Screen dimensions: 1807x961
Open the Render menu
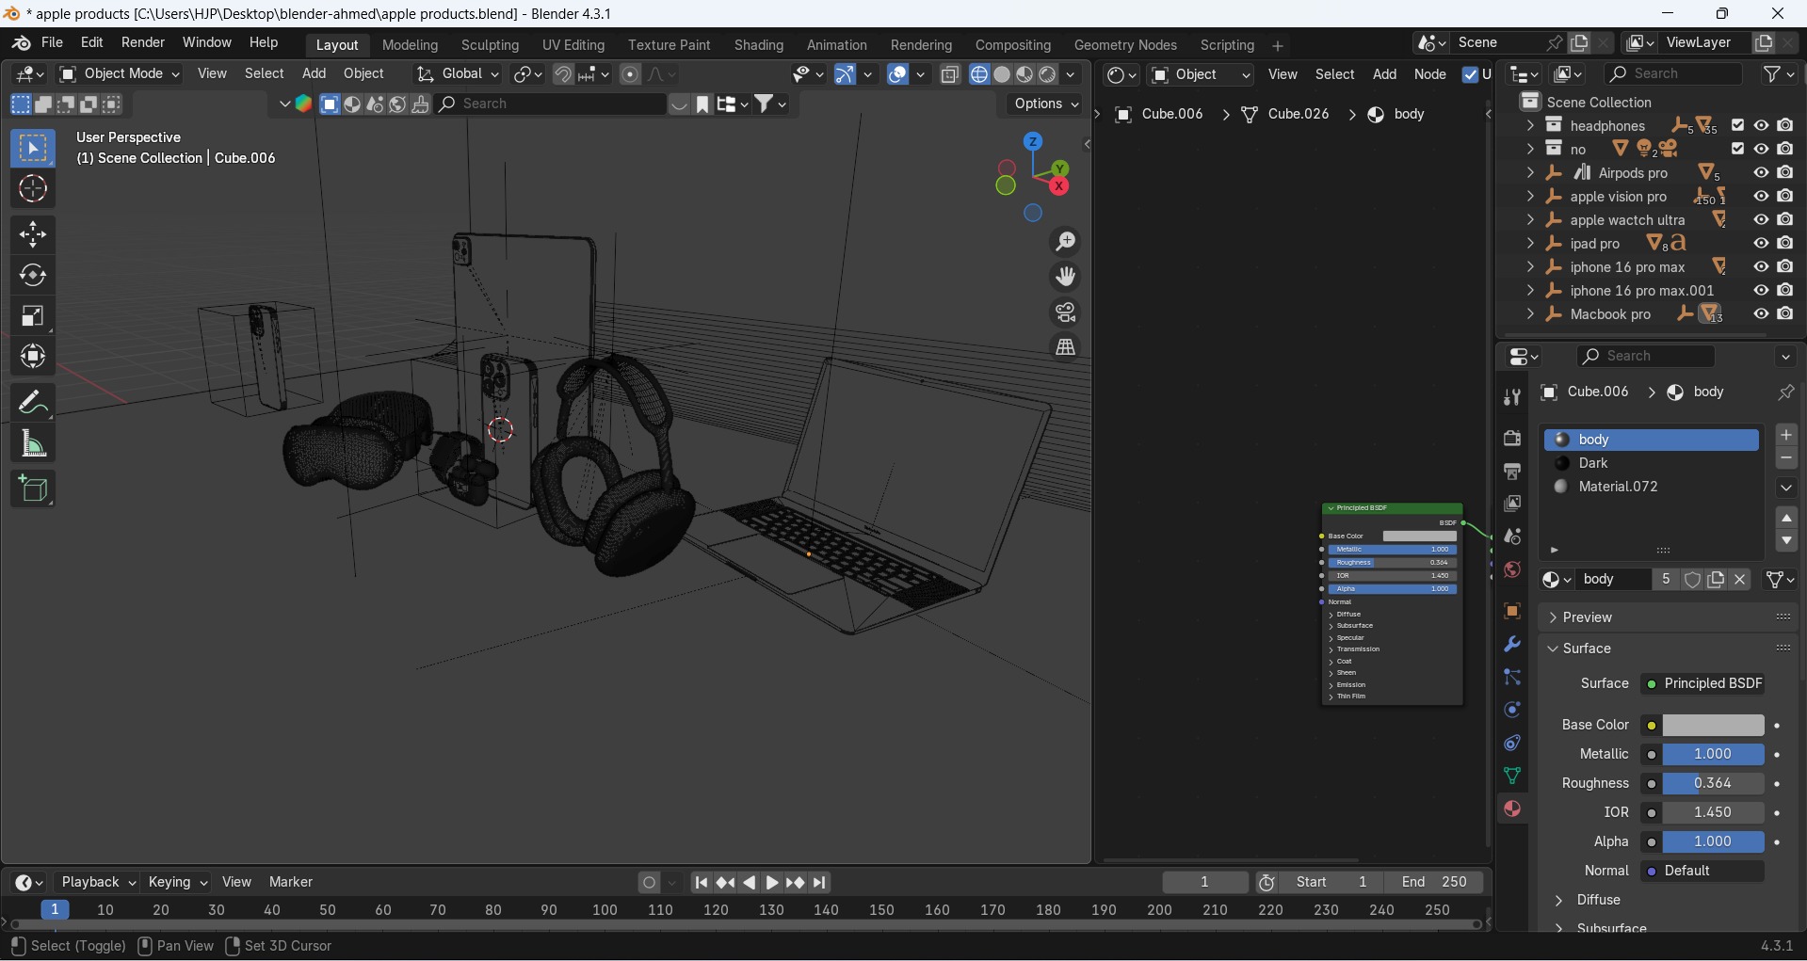point(143,43)
